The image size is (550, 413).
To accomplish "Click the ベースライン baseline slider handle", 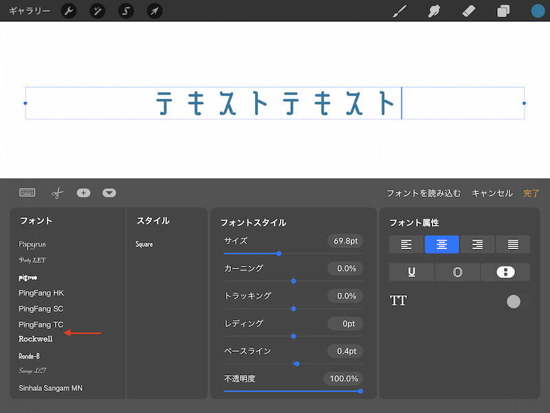I will (297, 364).
